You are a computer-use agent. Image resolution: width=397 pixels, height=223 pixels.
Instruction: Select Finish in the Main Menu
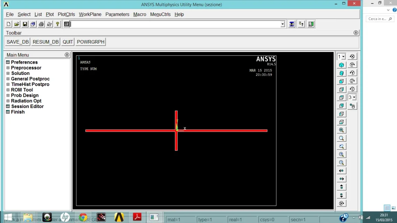tap(18, 112)
